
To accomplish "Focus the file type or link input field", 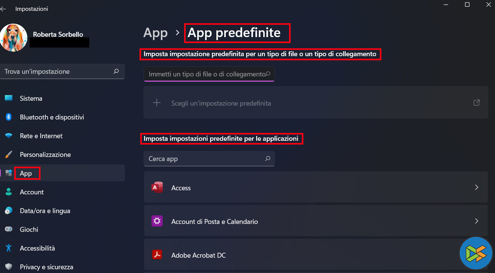I will [206, 74].
